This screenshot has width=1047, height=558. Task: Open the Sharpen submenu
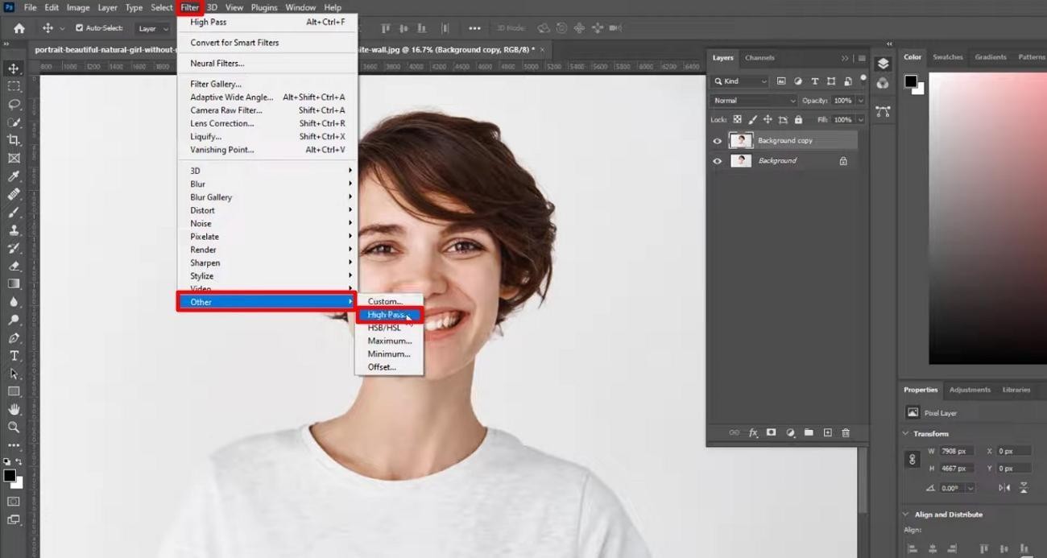[268, 263]
